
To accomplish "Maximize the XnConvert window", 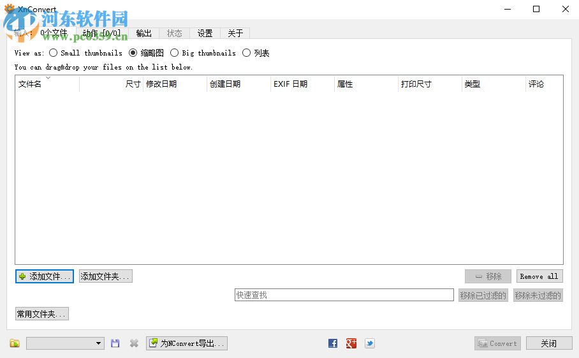I will coord(536,9).
